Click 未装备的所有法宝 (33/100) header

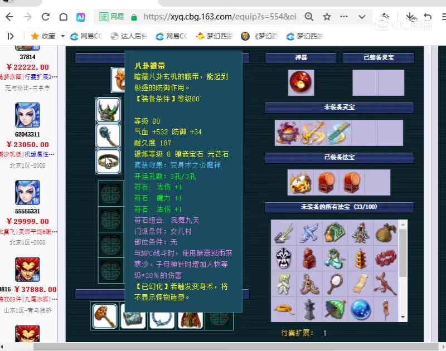(339, 207)
